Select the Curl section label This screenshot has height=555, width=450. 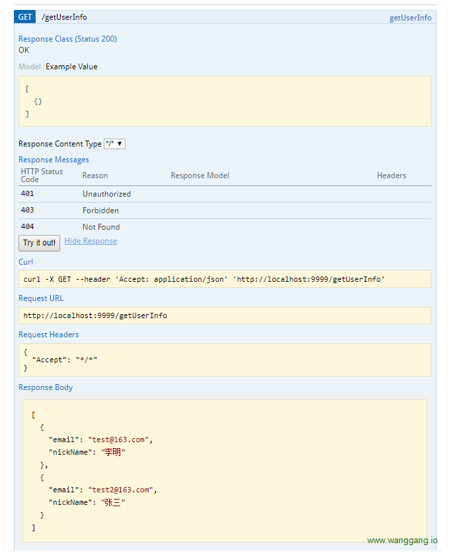25,261
